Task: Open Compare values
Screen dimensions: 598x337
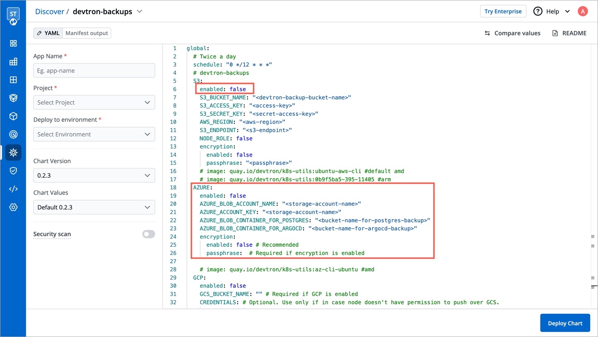Action: 513,33
